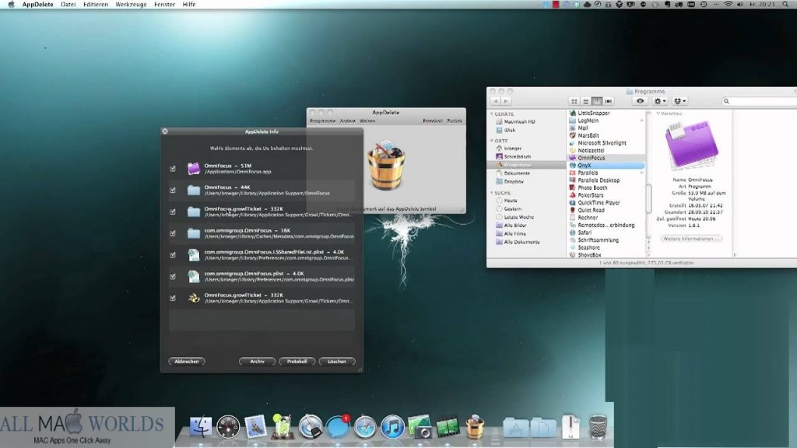797x448 pixels.
Task: Open AppDelete bucket icon in Dock
Action: pos(475,427)
